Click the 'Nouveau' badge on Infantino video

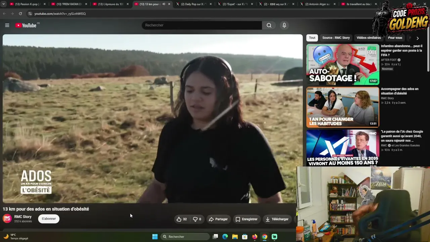pos(387,69)
